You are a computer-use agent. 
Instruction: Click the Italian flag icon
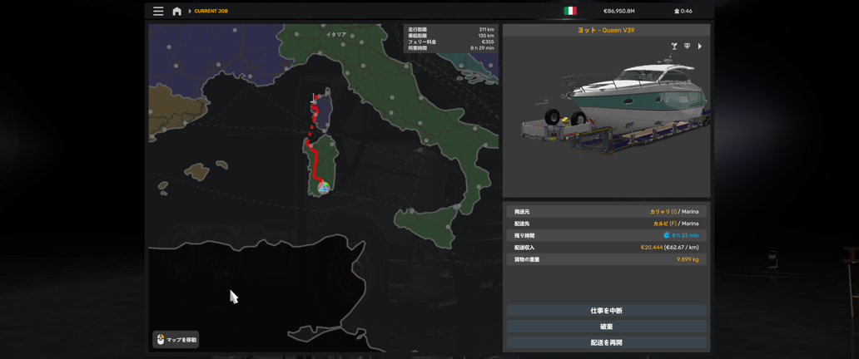[570, 12]
